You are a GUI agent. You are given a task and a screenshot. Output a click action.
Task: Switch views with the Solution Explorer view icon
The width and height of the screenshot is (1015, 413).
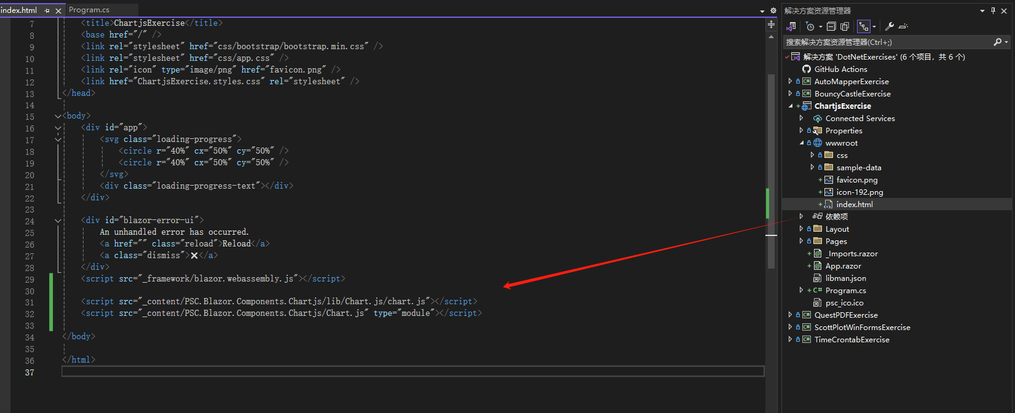(x=791, y=26)
